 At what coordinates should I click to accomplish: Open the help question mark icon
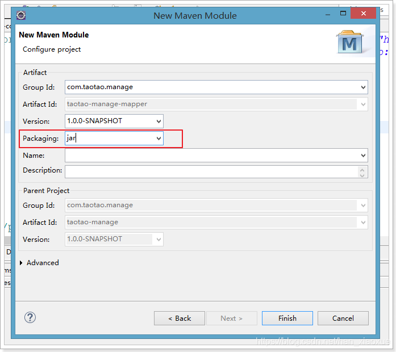[x=30, y=317]
